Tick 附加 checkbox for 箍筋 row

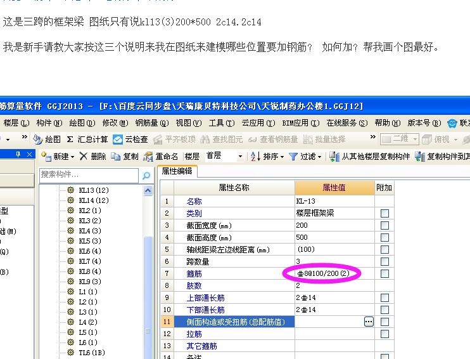pyautogui.click(x=384, y=273)
